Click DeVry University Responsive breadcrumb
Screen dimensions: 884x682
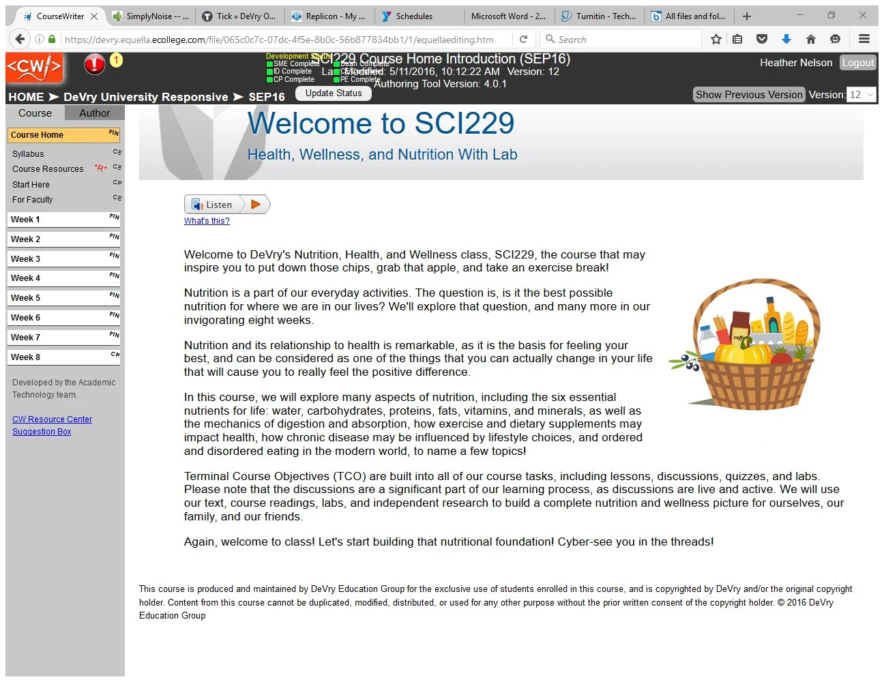click(x=146, y=97)
